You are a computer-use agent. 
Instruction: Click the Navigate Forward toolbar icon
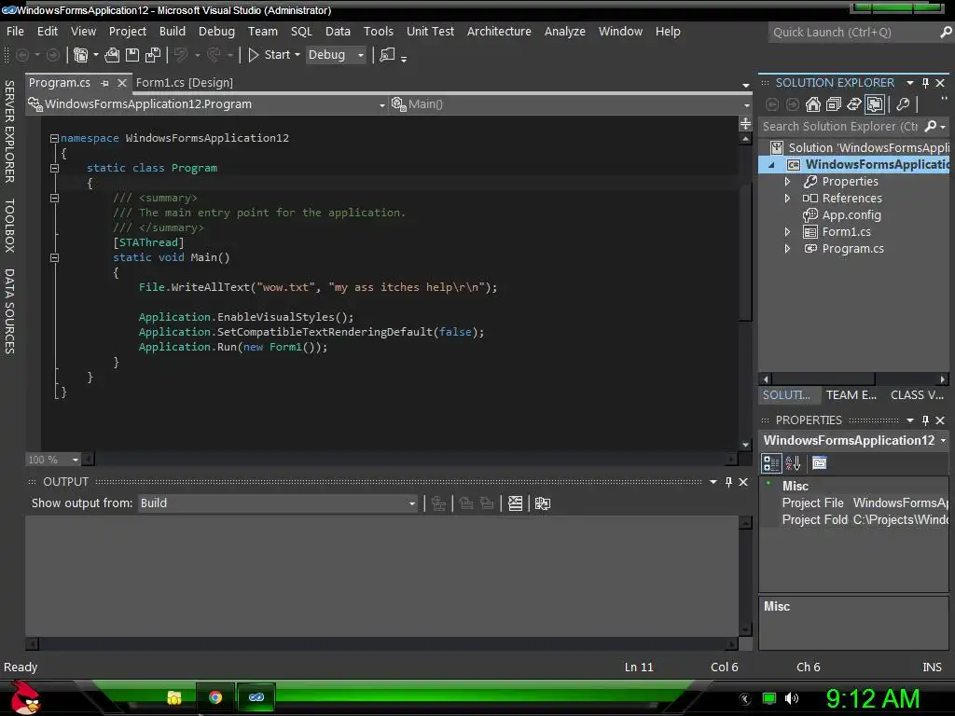53,55
